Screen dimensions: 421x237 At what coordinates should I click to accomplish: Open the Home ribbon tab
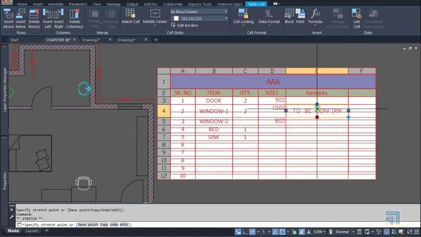22,4
